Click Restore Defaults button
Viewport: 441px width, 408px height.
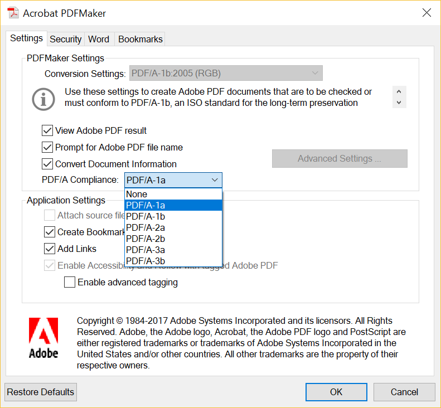[41, 392]
